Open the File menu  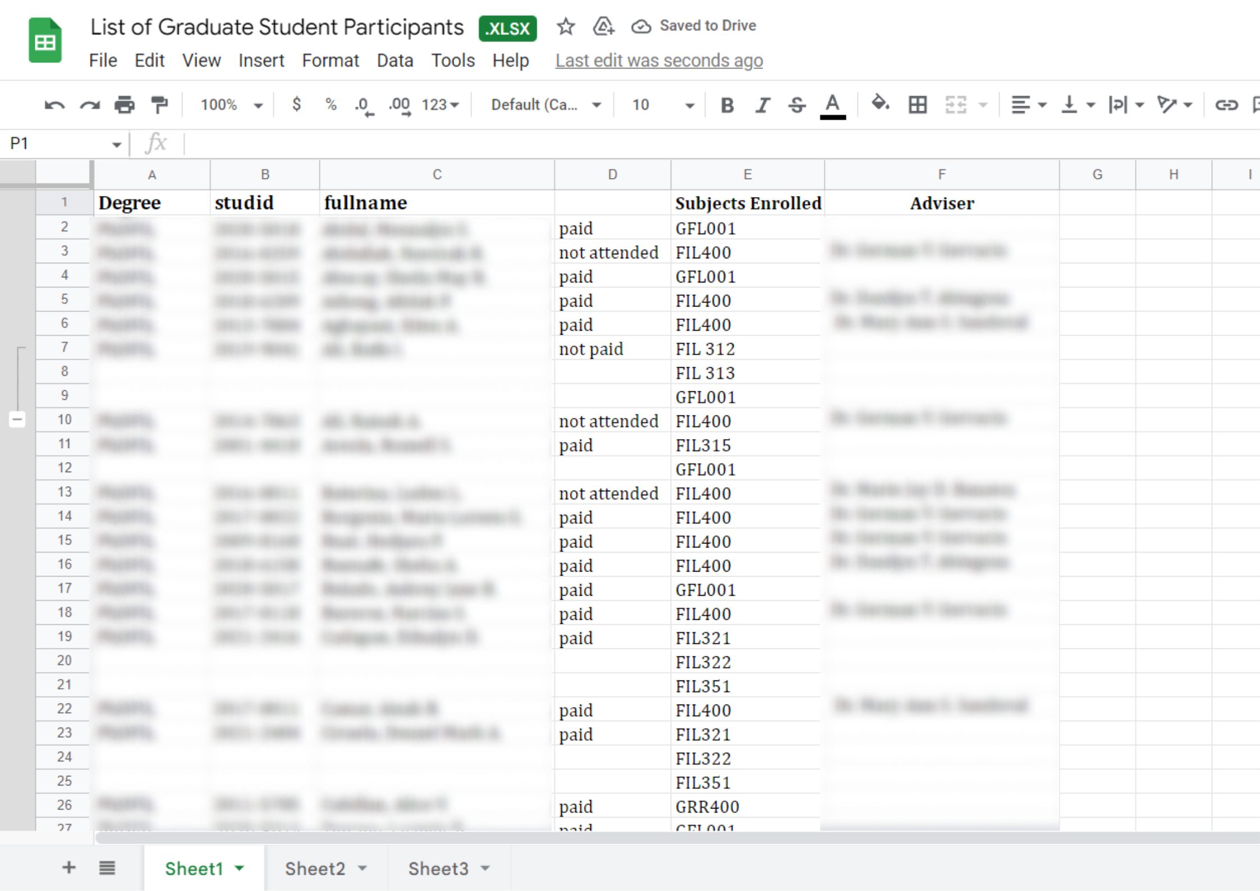(x=103, y=60)
